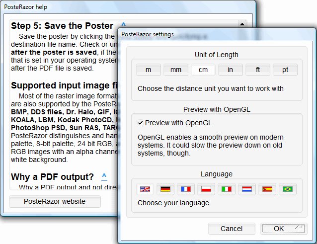The height and width of the screenshot is (244, 317).
Task: Click the Unit of Length group title
Action: [x=217, y=55]
